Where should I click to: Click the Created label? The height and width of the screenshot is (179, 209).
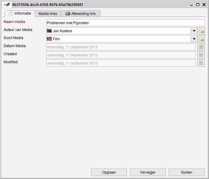coord(10,54)
